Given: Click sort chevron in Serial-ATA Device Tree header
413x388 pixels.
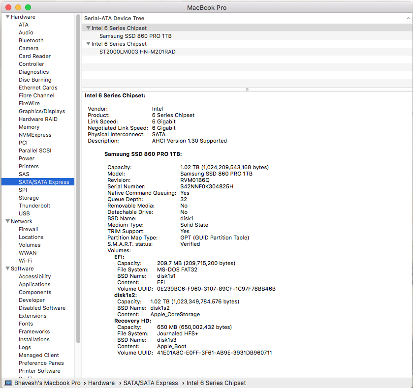Looking at the screenshot, I should point(408,18).
